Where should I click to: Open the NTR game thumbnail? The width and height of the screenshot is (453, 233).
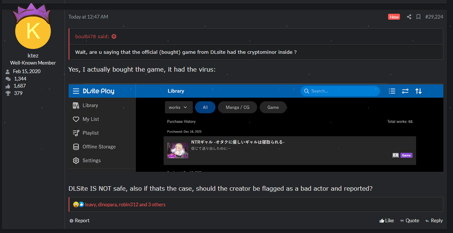click(x=178, y=150)
